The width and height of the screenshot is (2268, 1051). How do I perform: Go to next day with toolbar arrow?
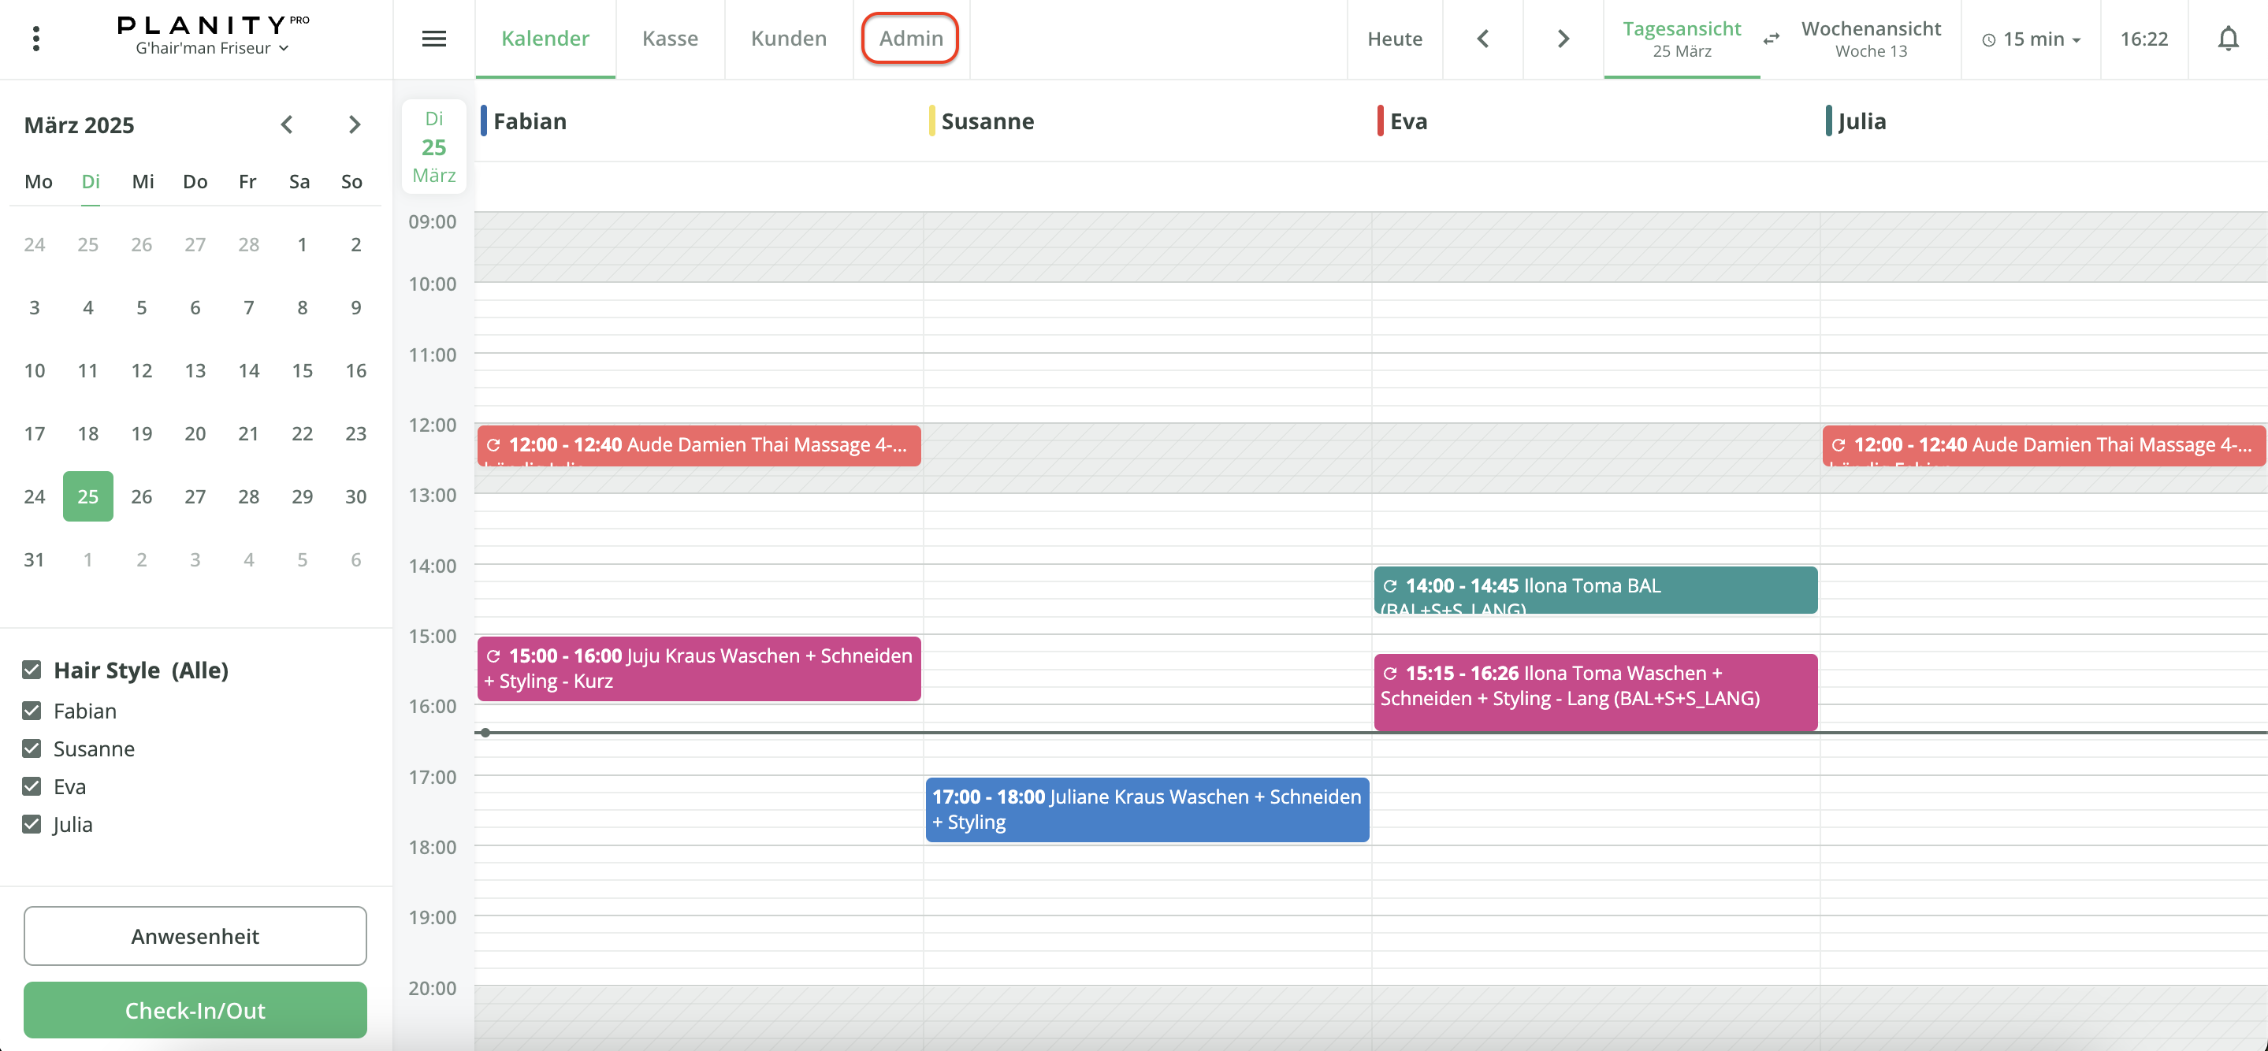point(1563,39)
